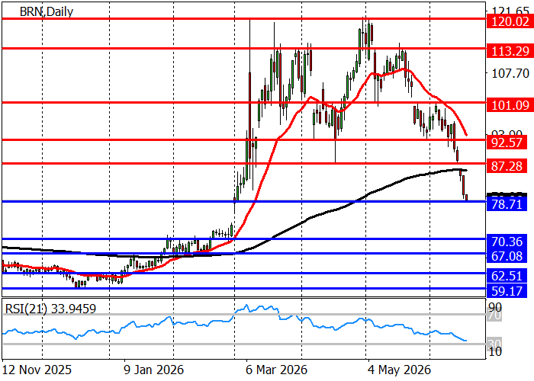Image resolution: width=534 pixels, height=381 pixels.
Task: Click the RSI 10 scale value
Action: [x=495, y=352]
